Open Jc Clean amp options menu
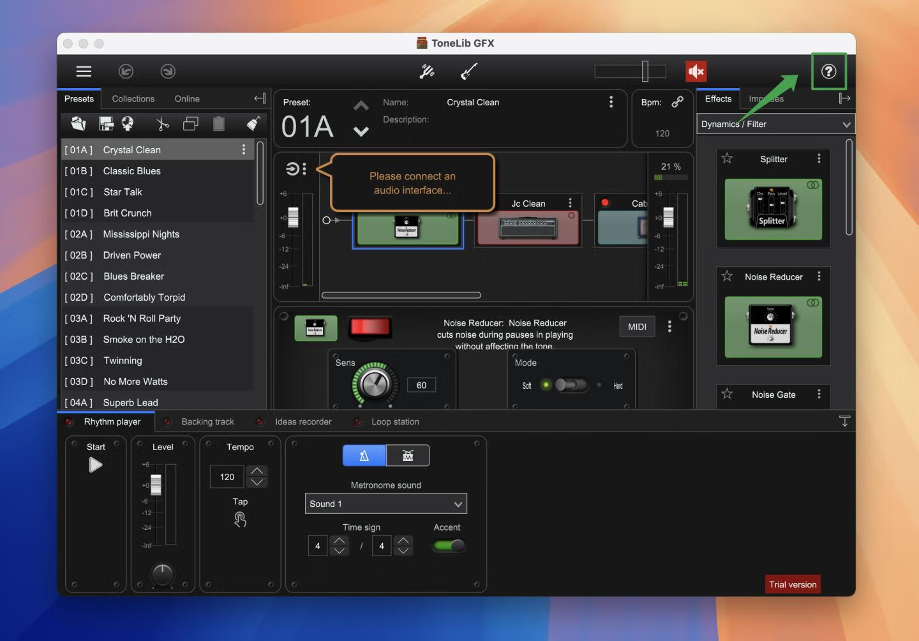Screen dimensions: 919x641 click(570, 202)
